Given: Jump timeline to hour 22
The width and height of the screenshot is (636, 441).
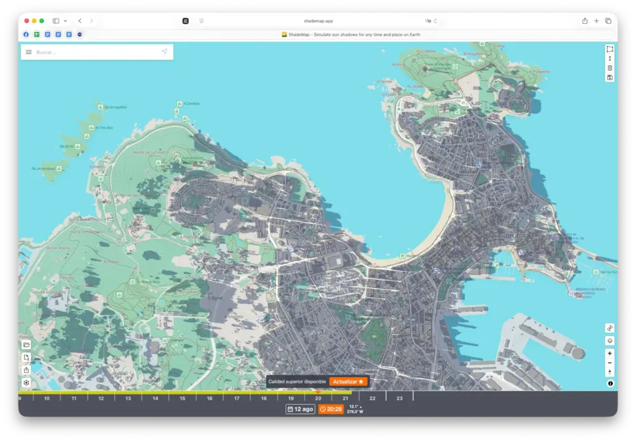Looking at the screenshot, I should tap(373, 398).
